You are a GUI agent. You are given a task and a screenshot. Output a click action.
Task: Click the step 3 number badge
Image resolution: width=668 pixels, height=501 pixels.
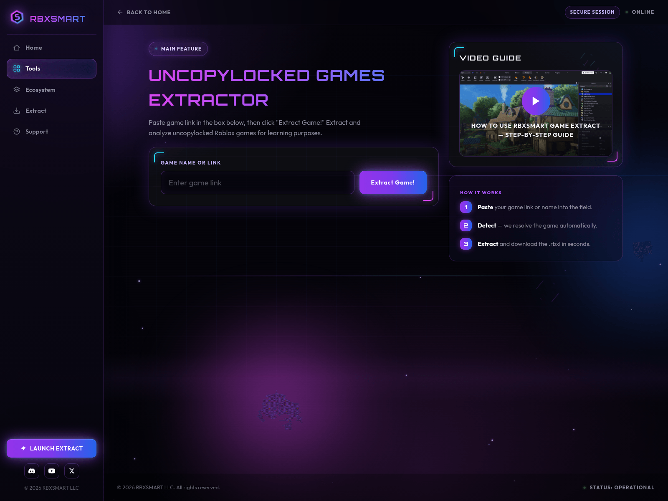click(x=466, y=244)
